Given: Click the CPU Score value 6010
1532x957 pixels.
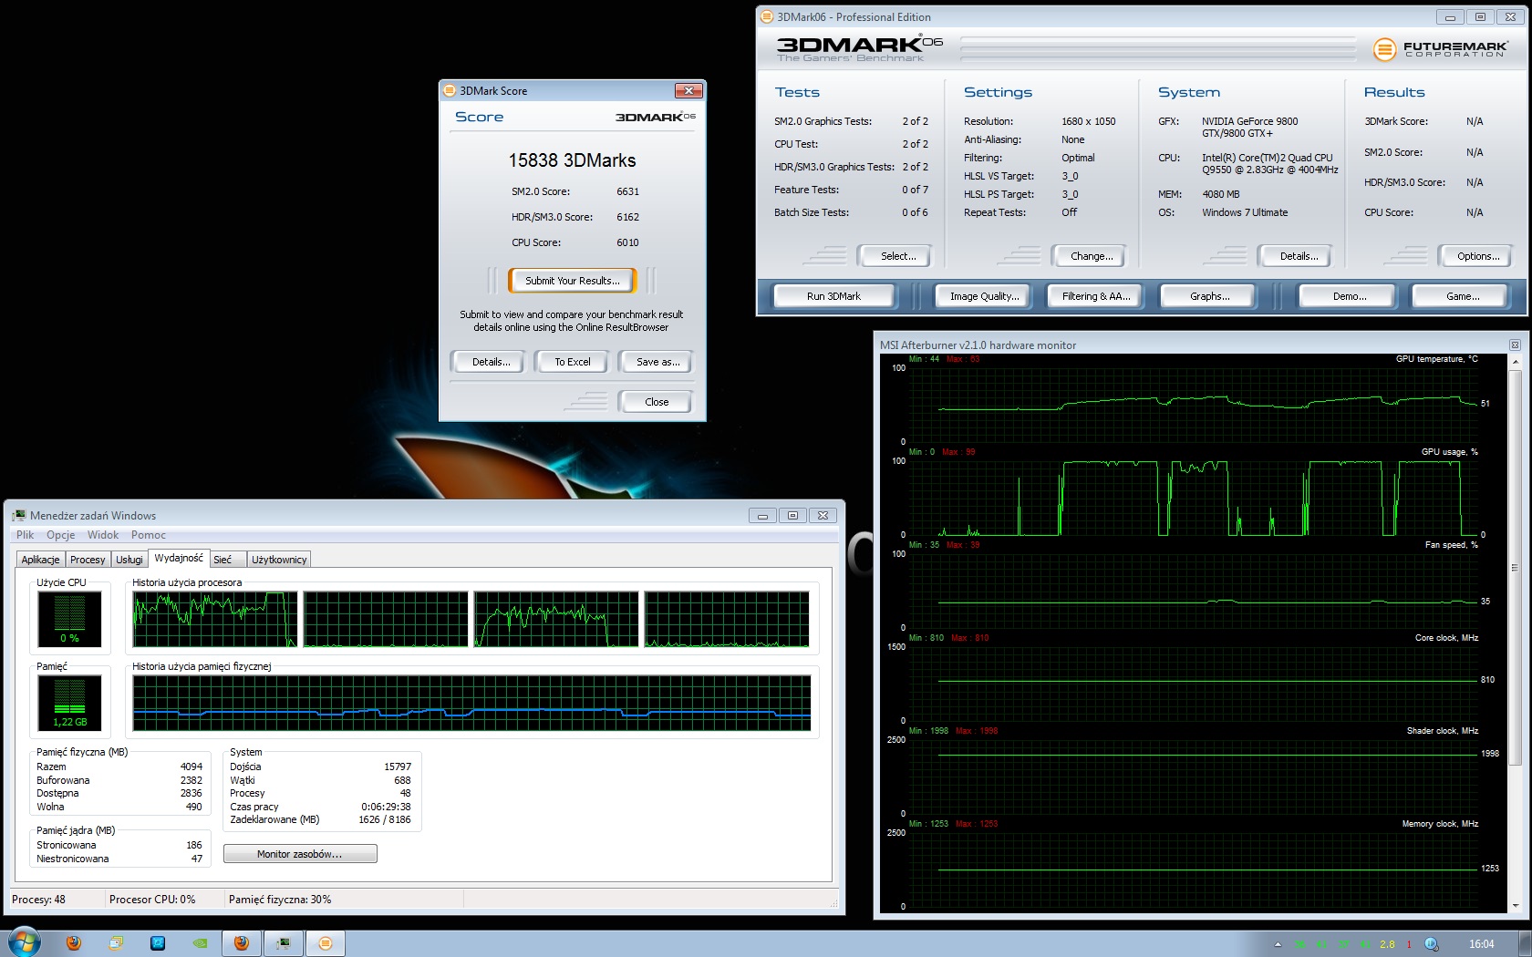Looking at the screenshot, I should pos(627,242).
